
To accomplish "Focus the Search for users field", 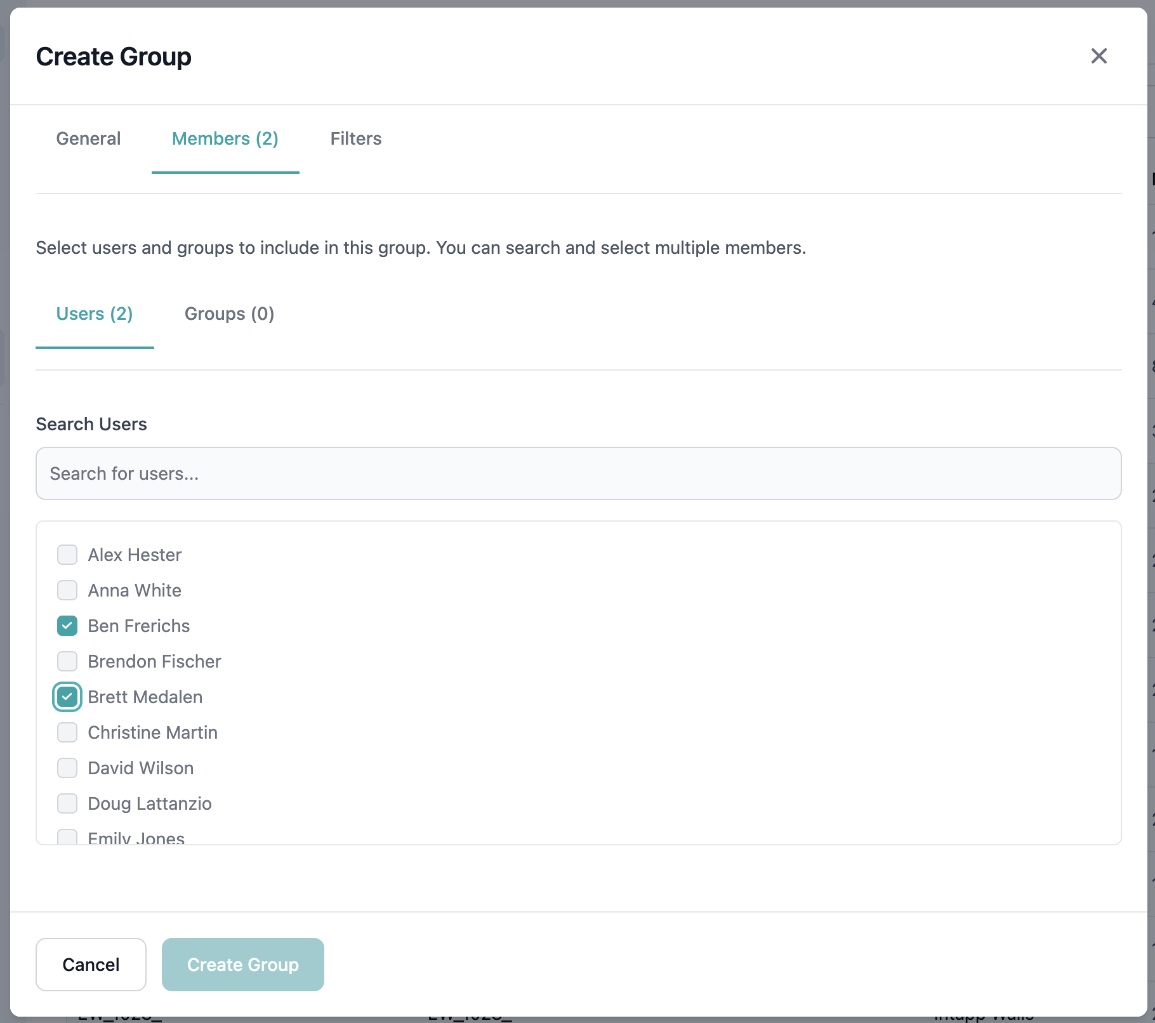I will (x=578, y=473).
